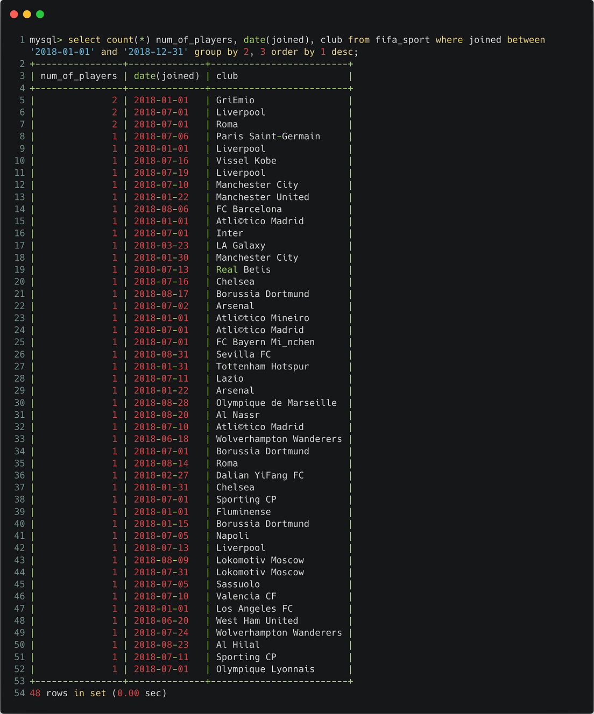The height and width of the screenshot is (714, 594).
Task: Click line number 54 in the gutter
Action: pos(19,694)
